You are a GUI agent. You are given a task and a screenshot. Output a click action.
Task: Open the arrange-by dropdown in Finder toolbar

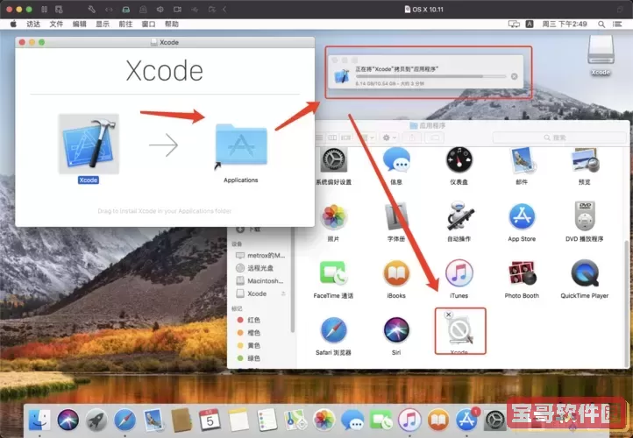pyautogui.click(x=367, y=138)
